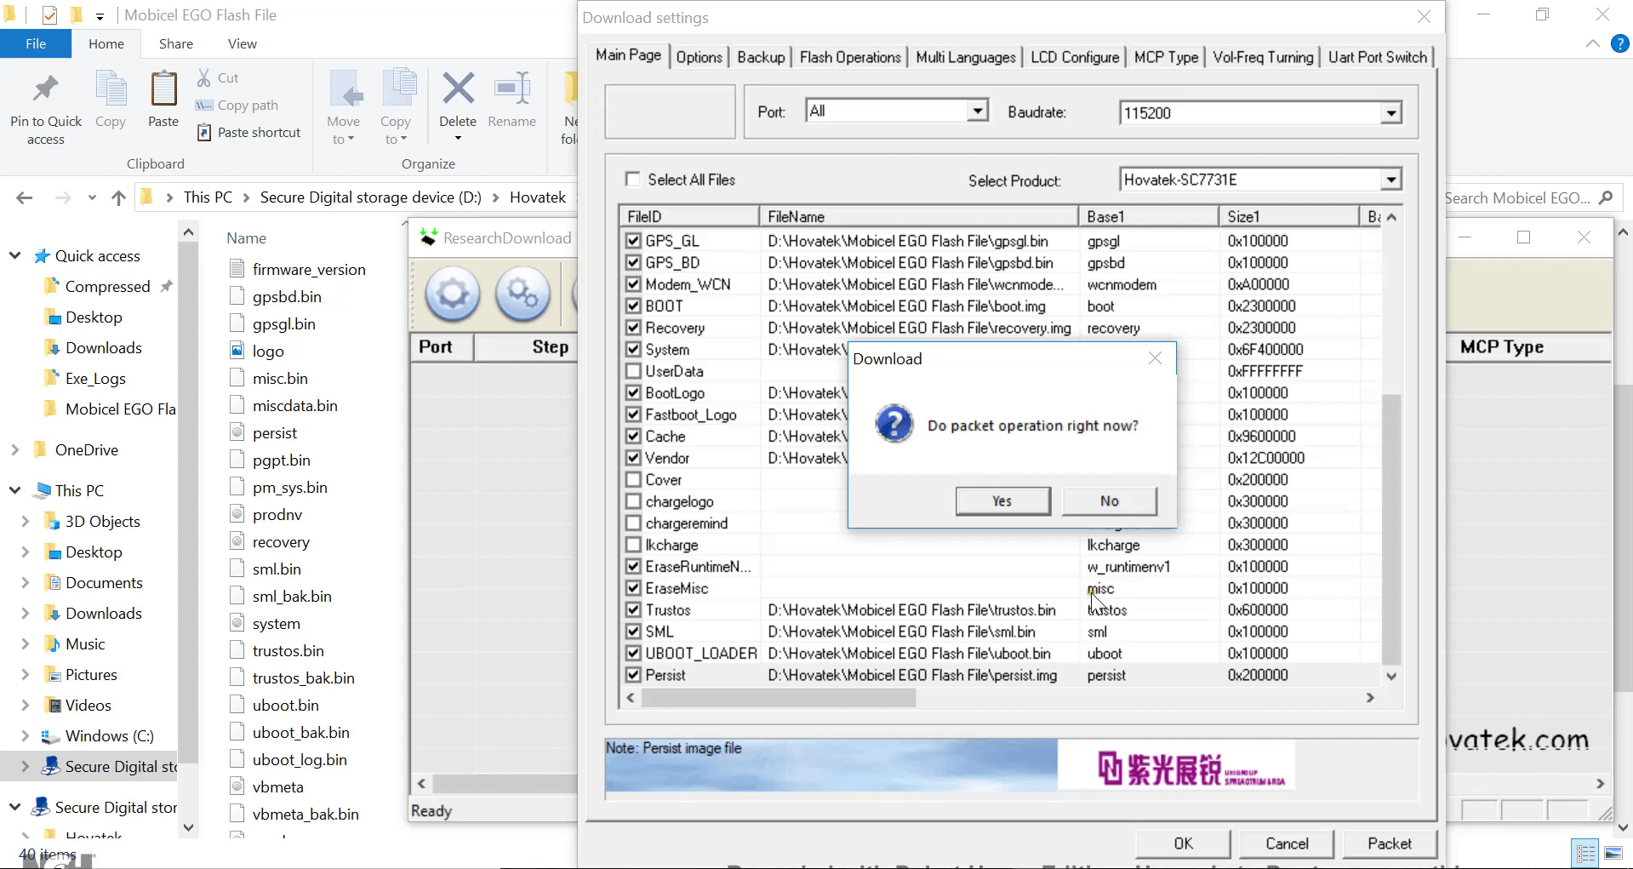Click the Paste clipboard icon
The image size is (1633, 869).
pyautogui.click(x=163, y=89)
